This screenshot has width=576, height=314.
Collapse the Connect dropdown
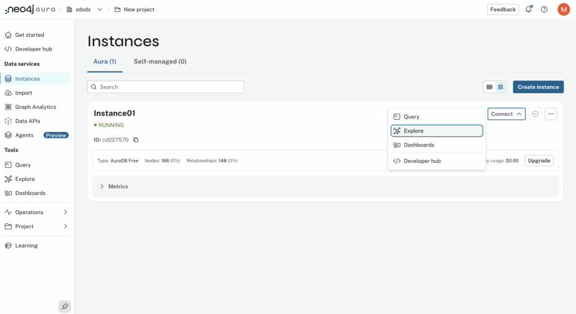point(506,114)
